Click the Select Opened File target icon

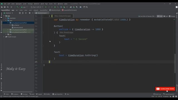click(x=20, y=13)
